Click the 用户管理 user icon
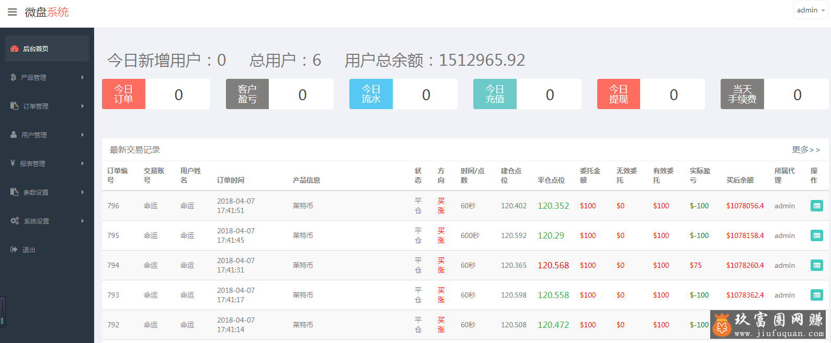Screen dimensions: 831x343 click(14, 135)
